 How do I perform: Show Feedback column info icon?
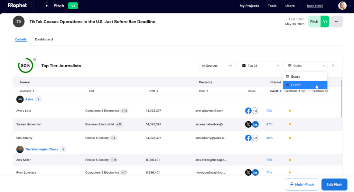click(326, 91)
